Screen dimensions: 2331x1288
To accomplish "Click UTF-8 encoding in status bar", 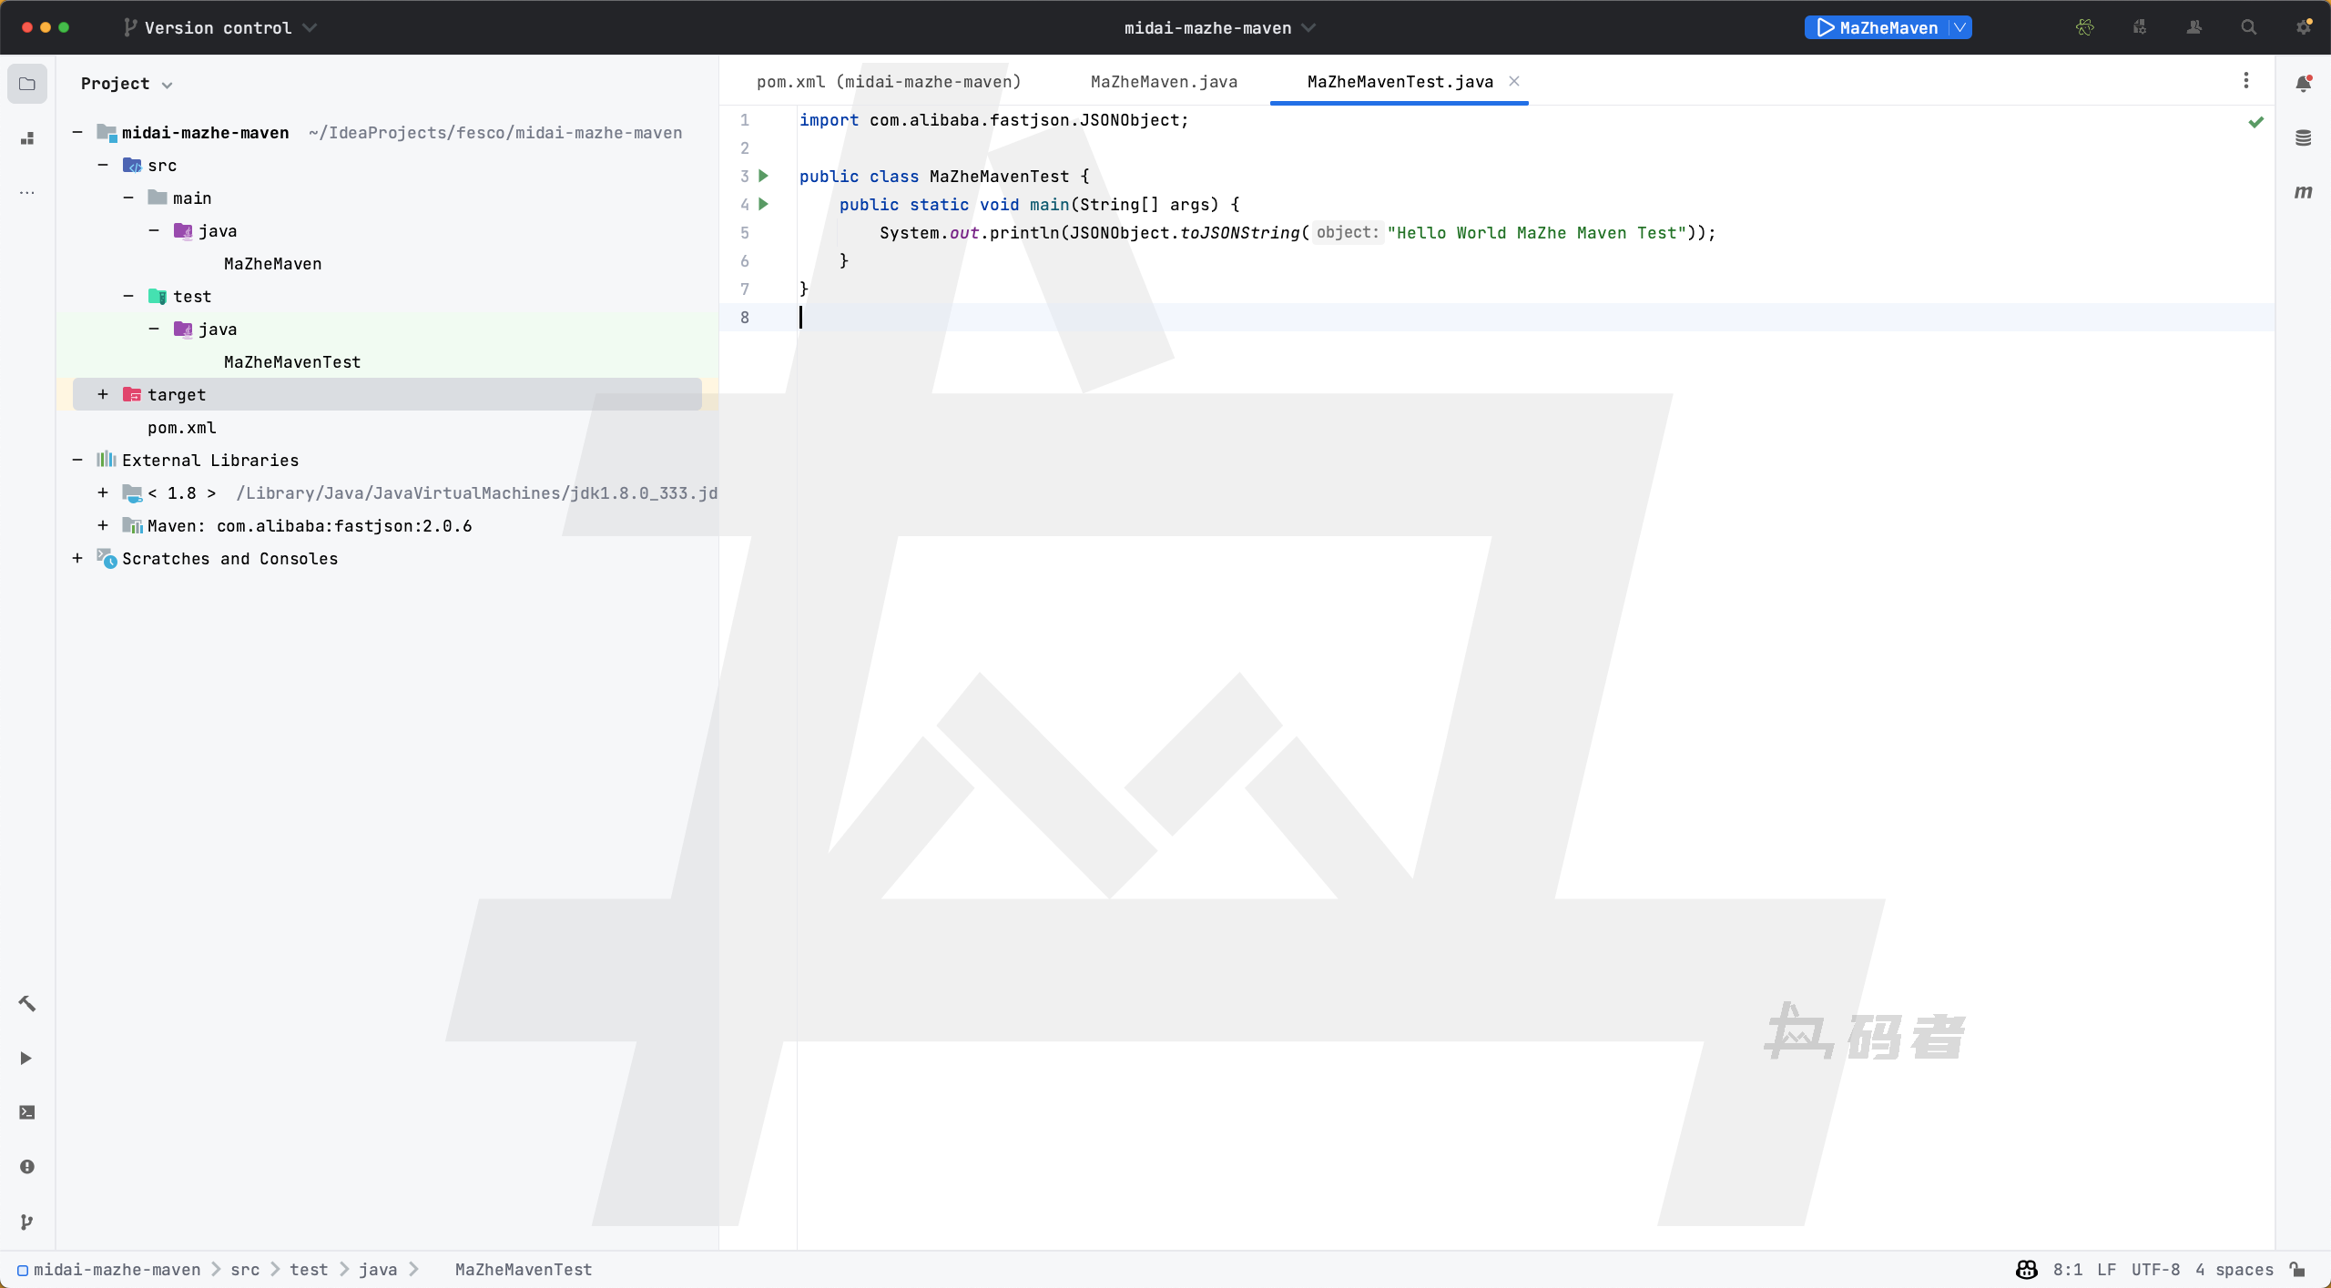I will coord(2155,1269).
